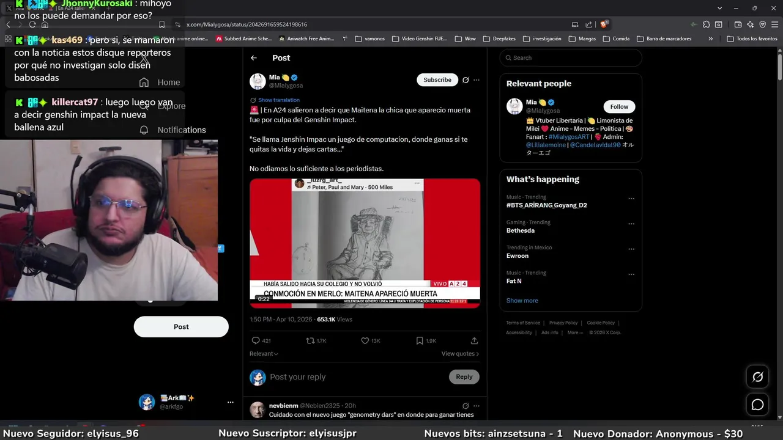
Task: Focus the Post your reply field
Action: 357,377
